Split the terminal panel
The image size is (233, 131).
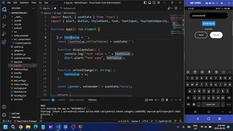[x=163, y=100]
